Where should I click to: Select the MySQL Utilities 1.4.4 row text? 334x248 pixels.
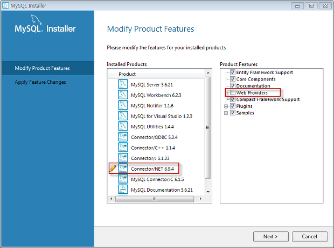click(152, 127)
